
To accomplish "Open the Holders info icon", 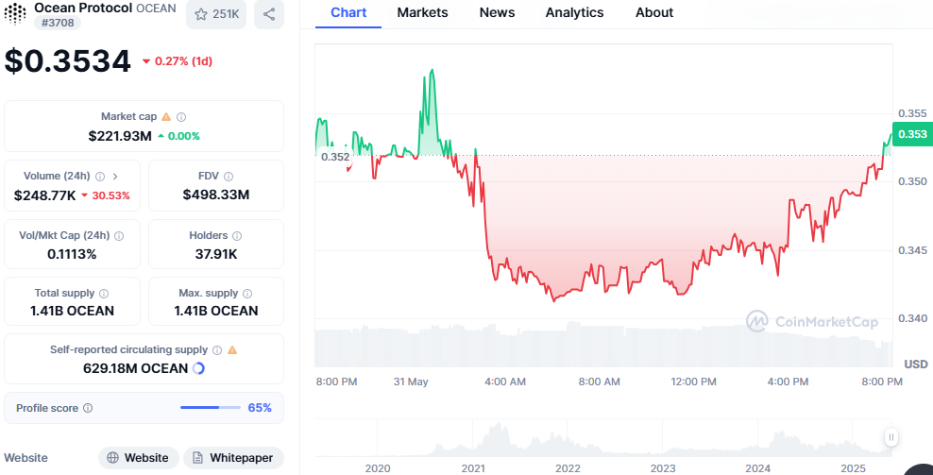I will point(237,236).
